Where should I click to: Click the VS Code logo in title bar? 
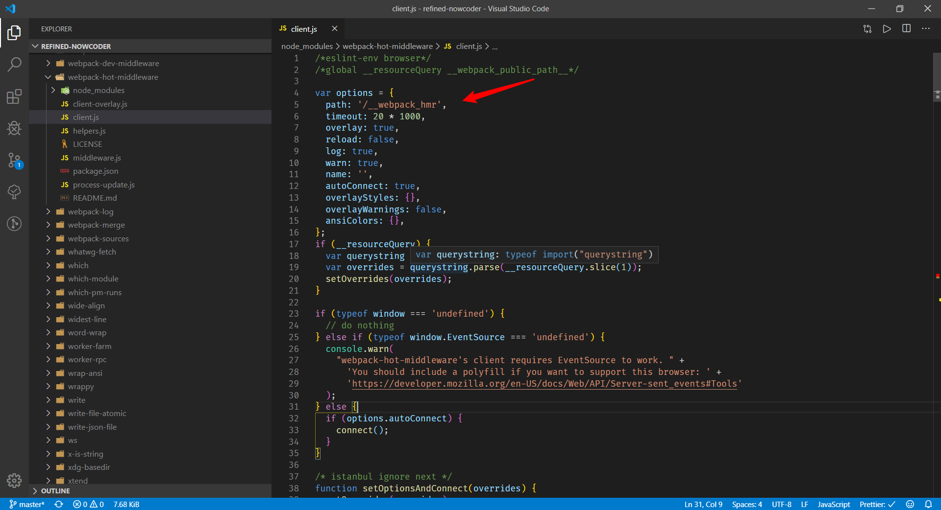pos(10,9)
